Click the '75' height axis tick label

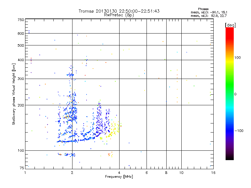click(x=22, y=168)
